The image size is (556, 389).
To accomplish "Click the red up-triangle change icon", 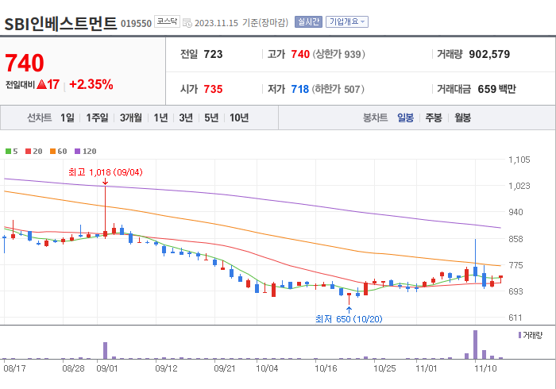I will pos(41,84).
